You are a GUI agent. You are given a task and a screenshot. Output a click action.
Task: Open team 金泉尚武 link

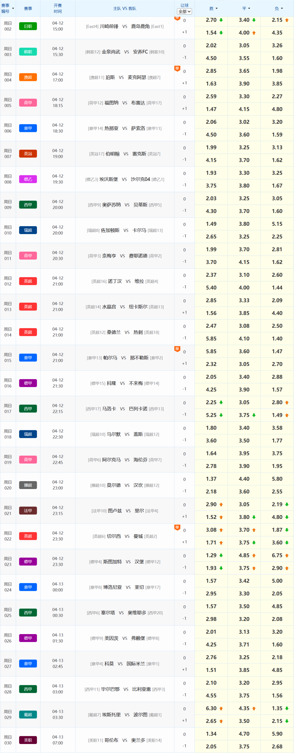111,52
